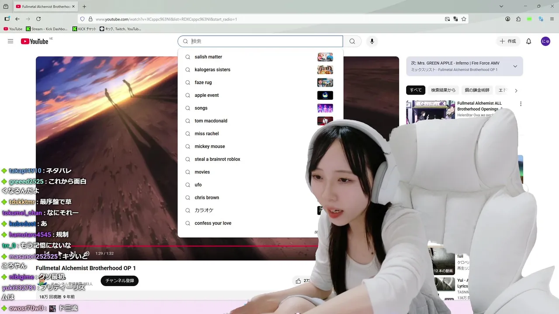Bookmark this page with star icon
The image size is (559, 314).
click(x=464, y=19)
